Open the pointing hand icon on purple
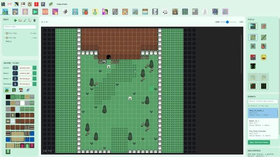 [x=55, y=12]
